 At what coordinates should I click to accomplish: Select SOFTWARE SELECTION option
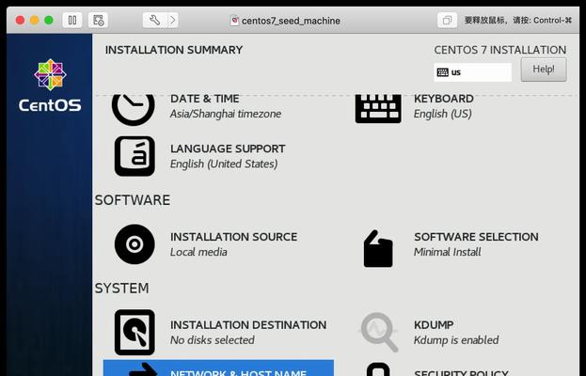(x=476, y=237)
